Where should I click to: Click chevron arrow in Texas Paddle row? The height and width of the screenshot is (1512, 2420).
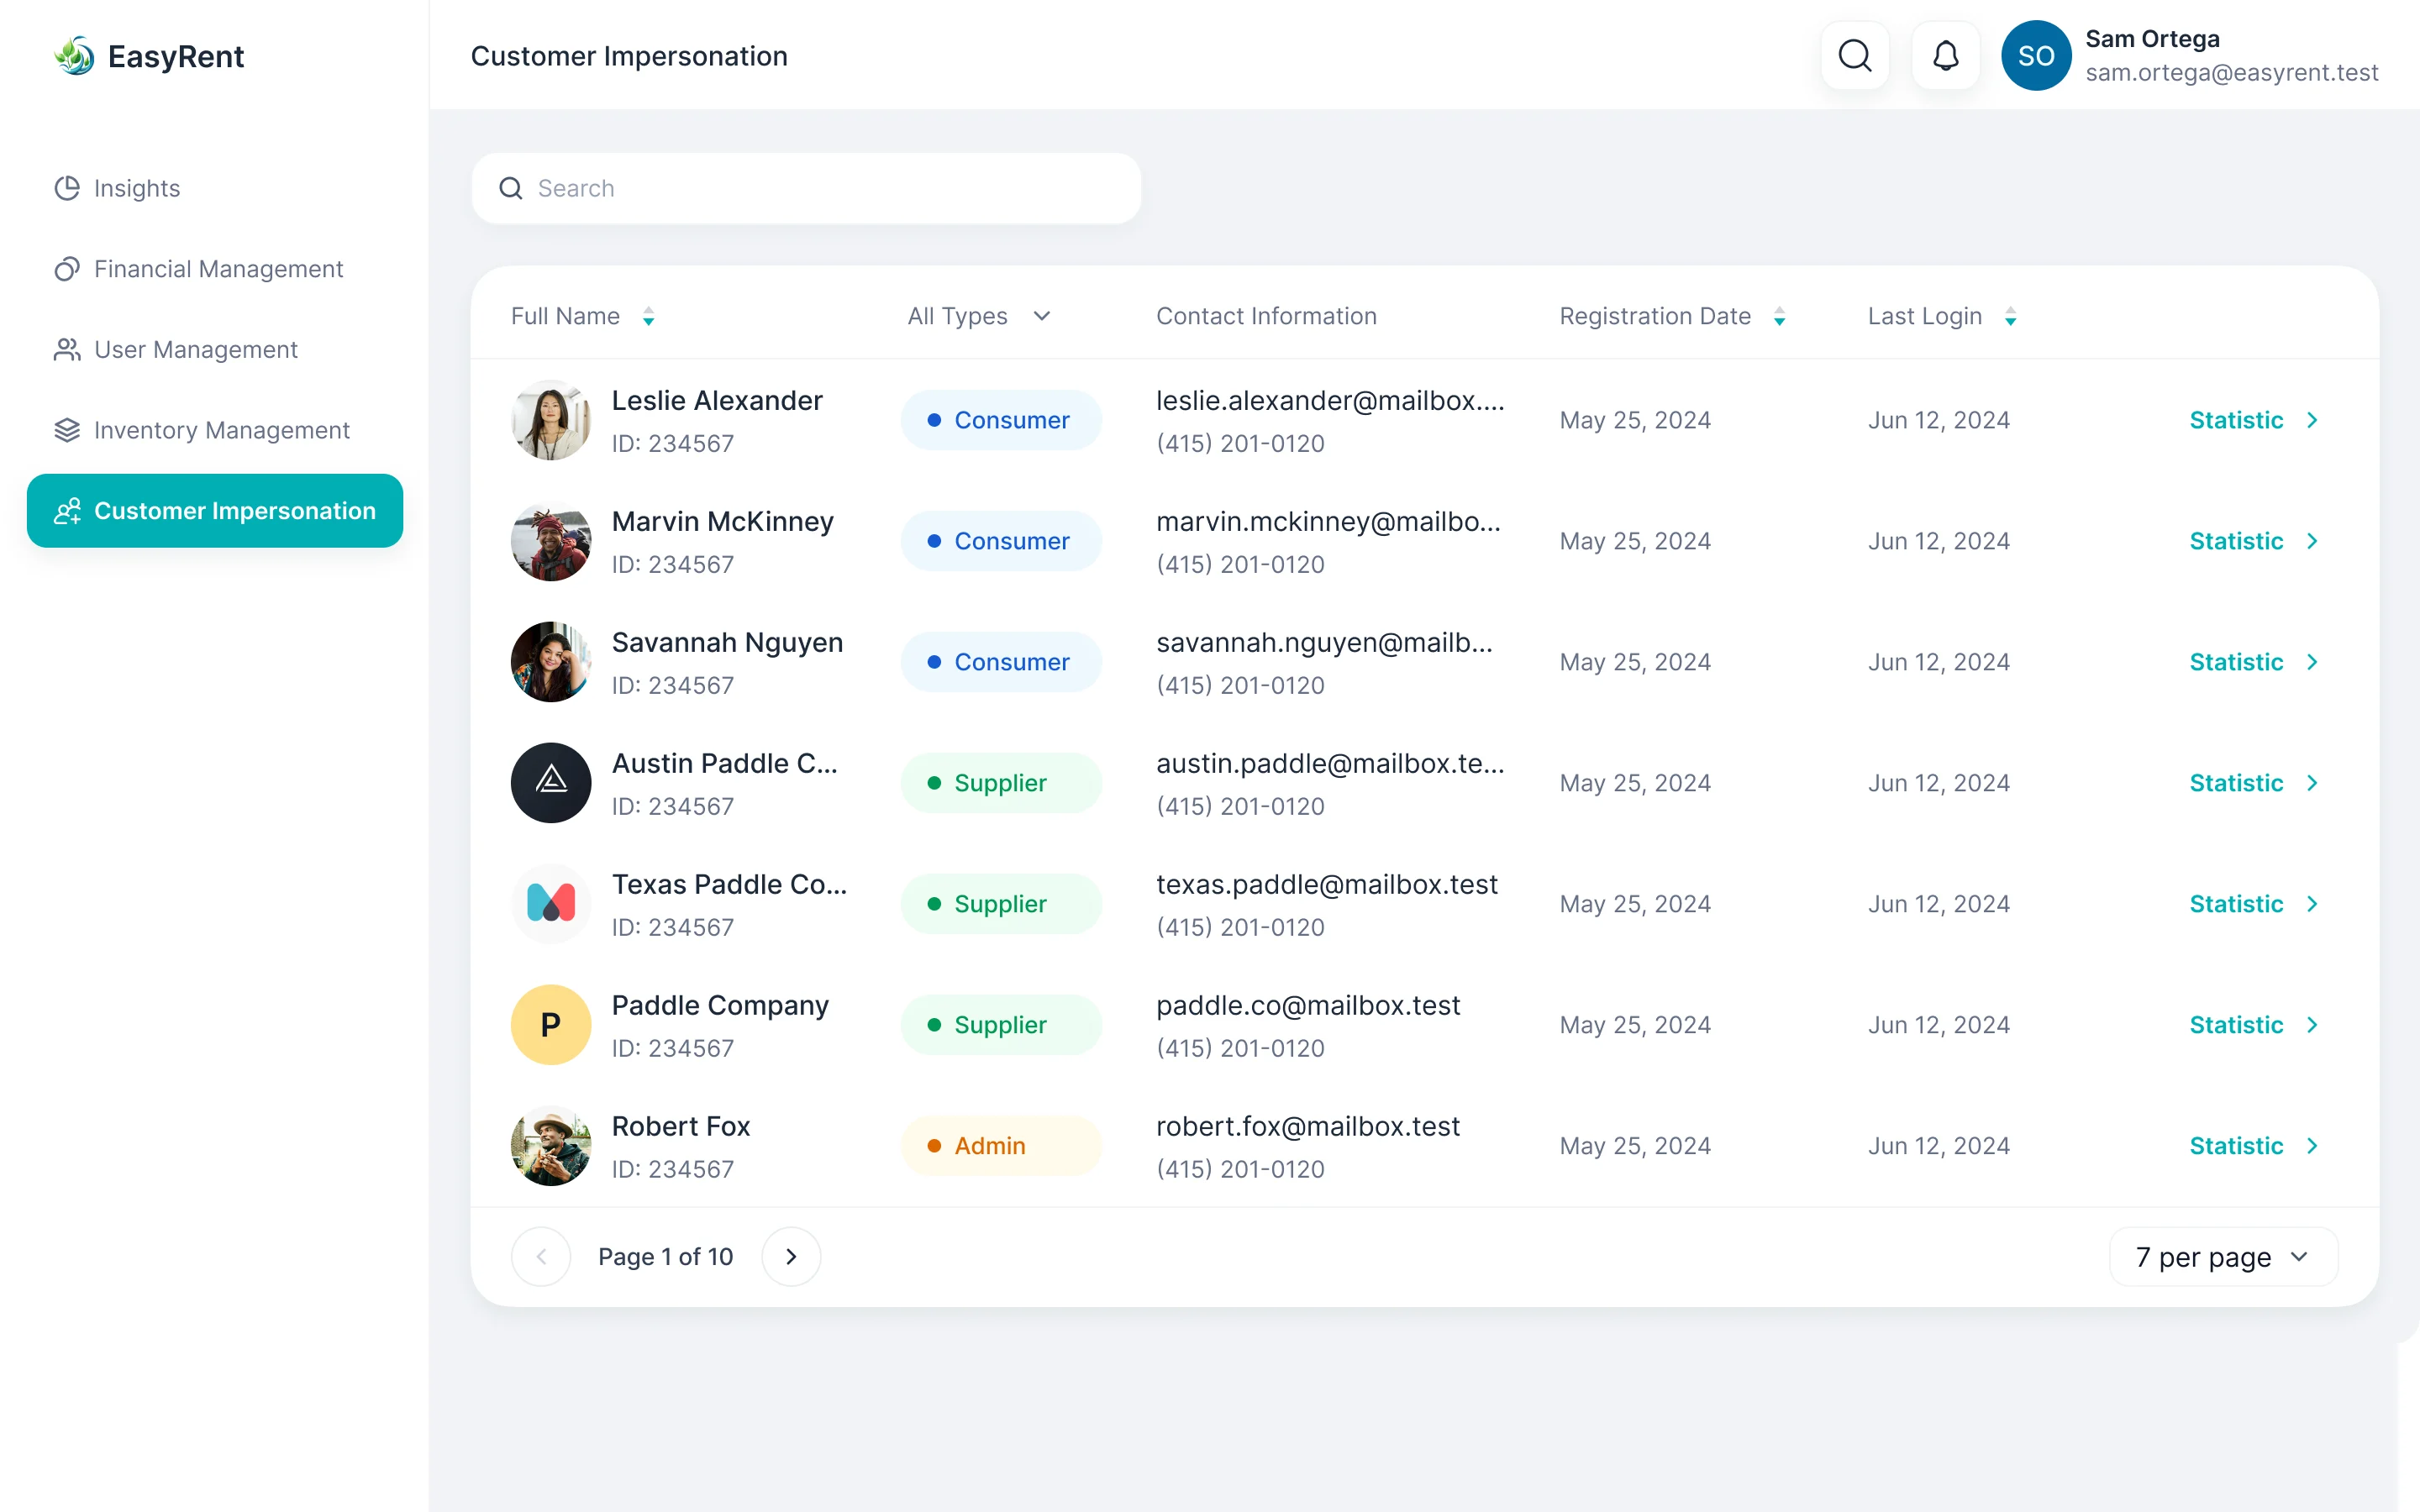(2313, 904)
